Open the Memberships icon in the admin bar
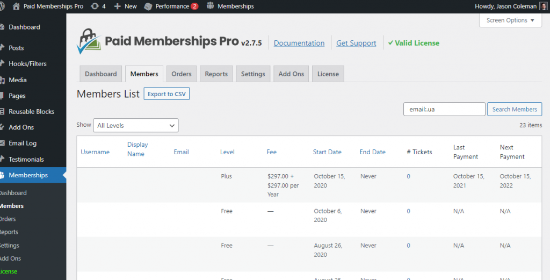Screen dimensions: 550x280 pyautogui.click(x=210, y=6)
